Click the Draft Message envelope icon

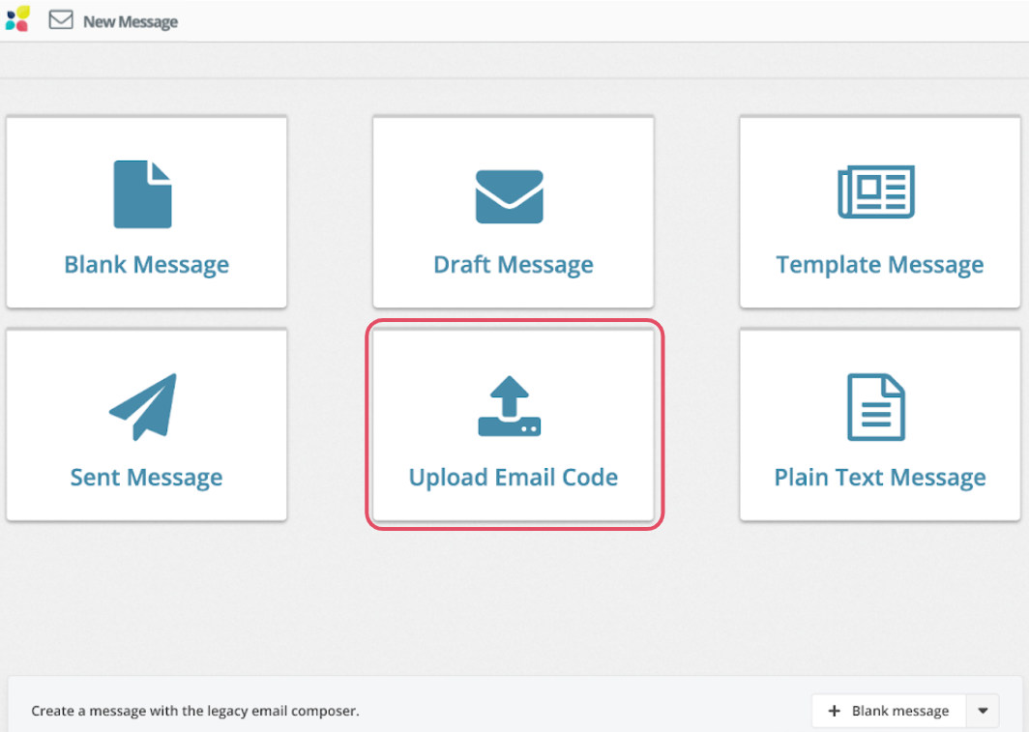(x=510, y=196)
